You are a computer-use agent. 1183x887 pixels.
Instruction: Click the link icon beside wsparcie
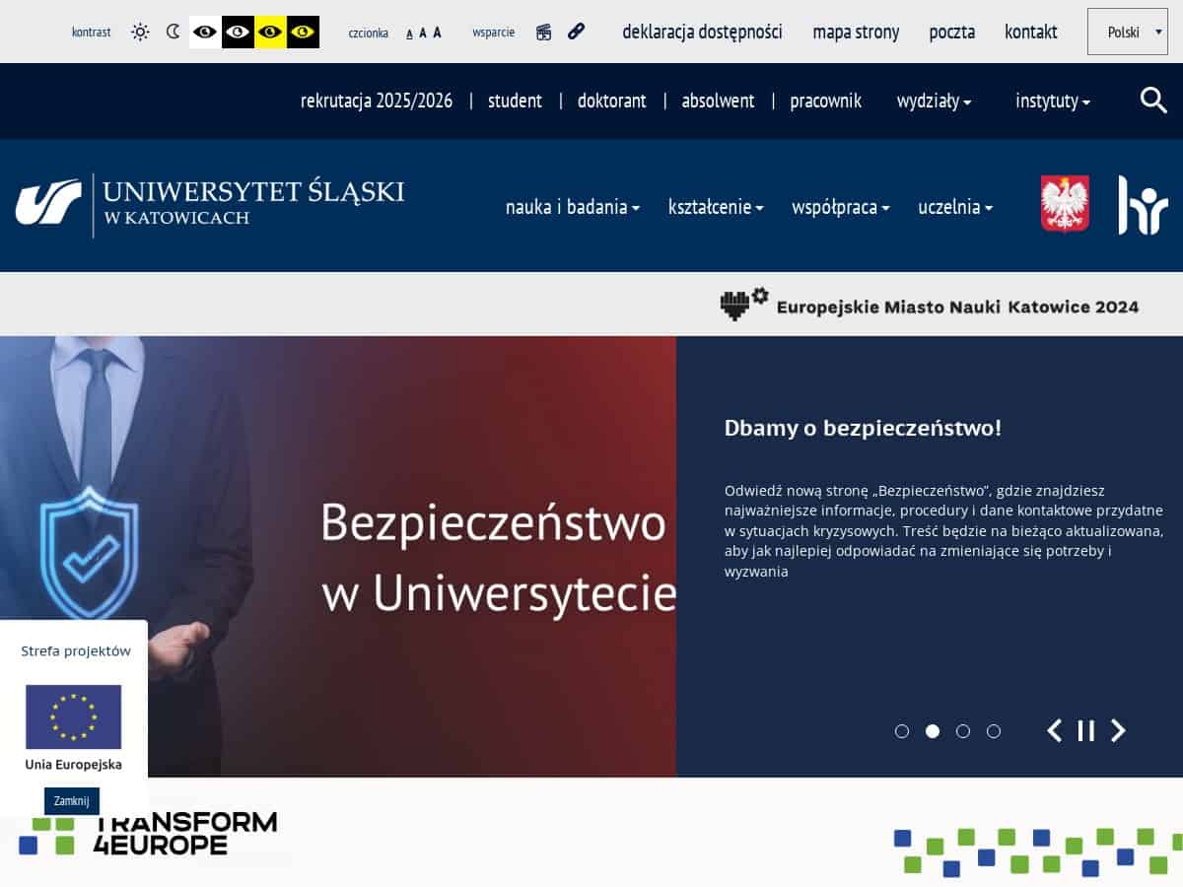click(x=577, y=32)
